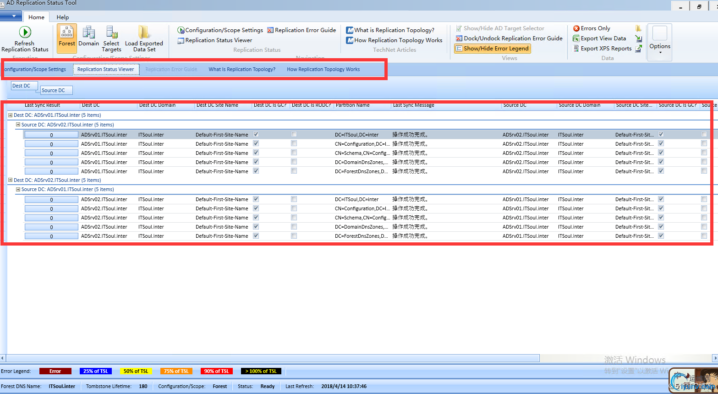Viewport: 718px width, 394px height.
Task: Click Dock/Undock Replication Error Guide
Action: tap(509, 38)
